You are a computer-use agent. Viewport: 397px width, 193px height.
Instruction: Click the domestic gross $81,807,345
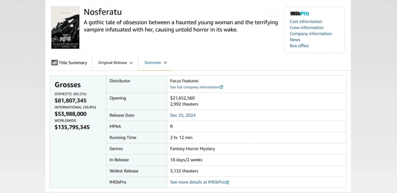71,100
